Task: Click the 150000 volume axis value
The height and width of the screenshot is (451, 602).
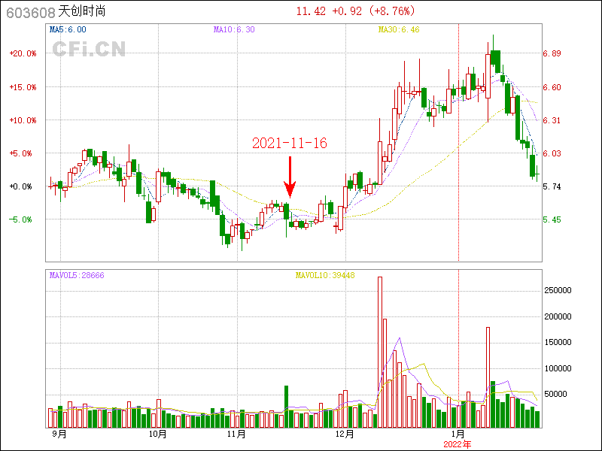Action: coord(558,342)
